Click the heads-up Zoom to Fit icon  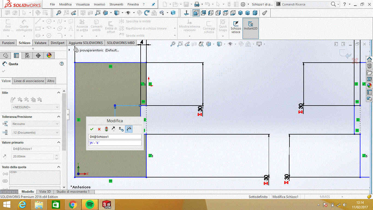coord(173,44)
